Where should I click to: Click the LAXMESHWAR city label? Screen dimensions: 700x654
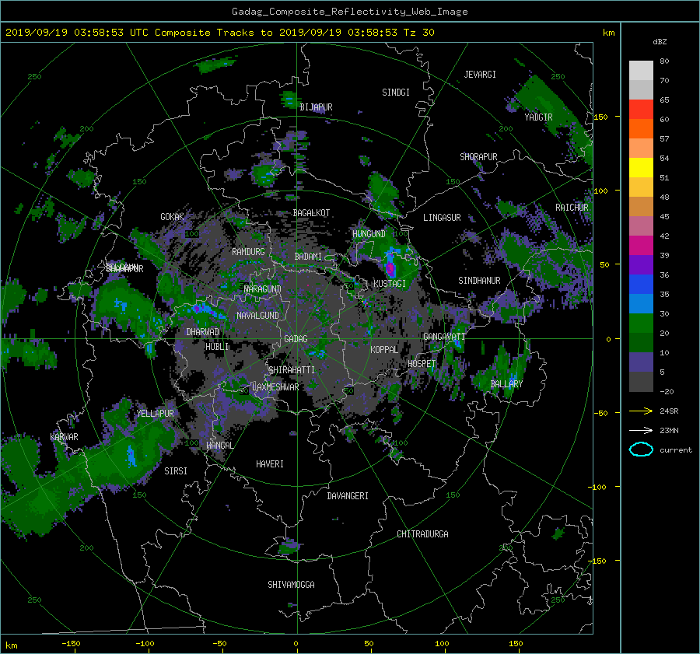tap(275, 387)
